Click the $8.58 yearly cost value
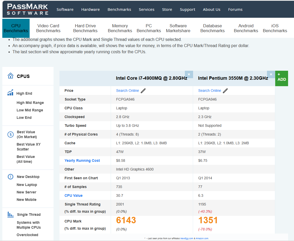Image resolution: width=294 pixels, height=241 pixels. (120, 160)
